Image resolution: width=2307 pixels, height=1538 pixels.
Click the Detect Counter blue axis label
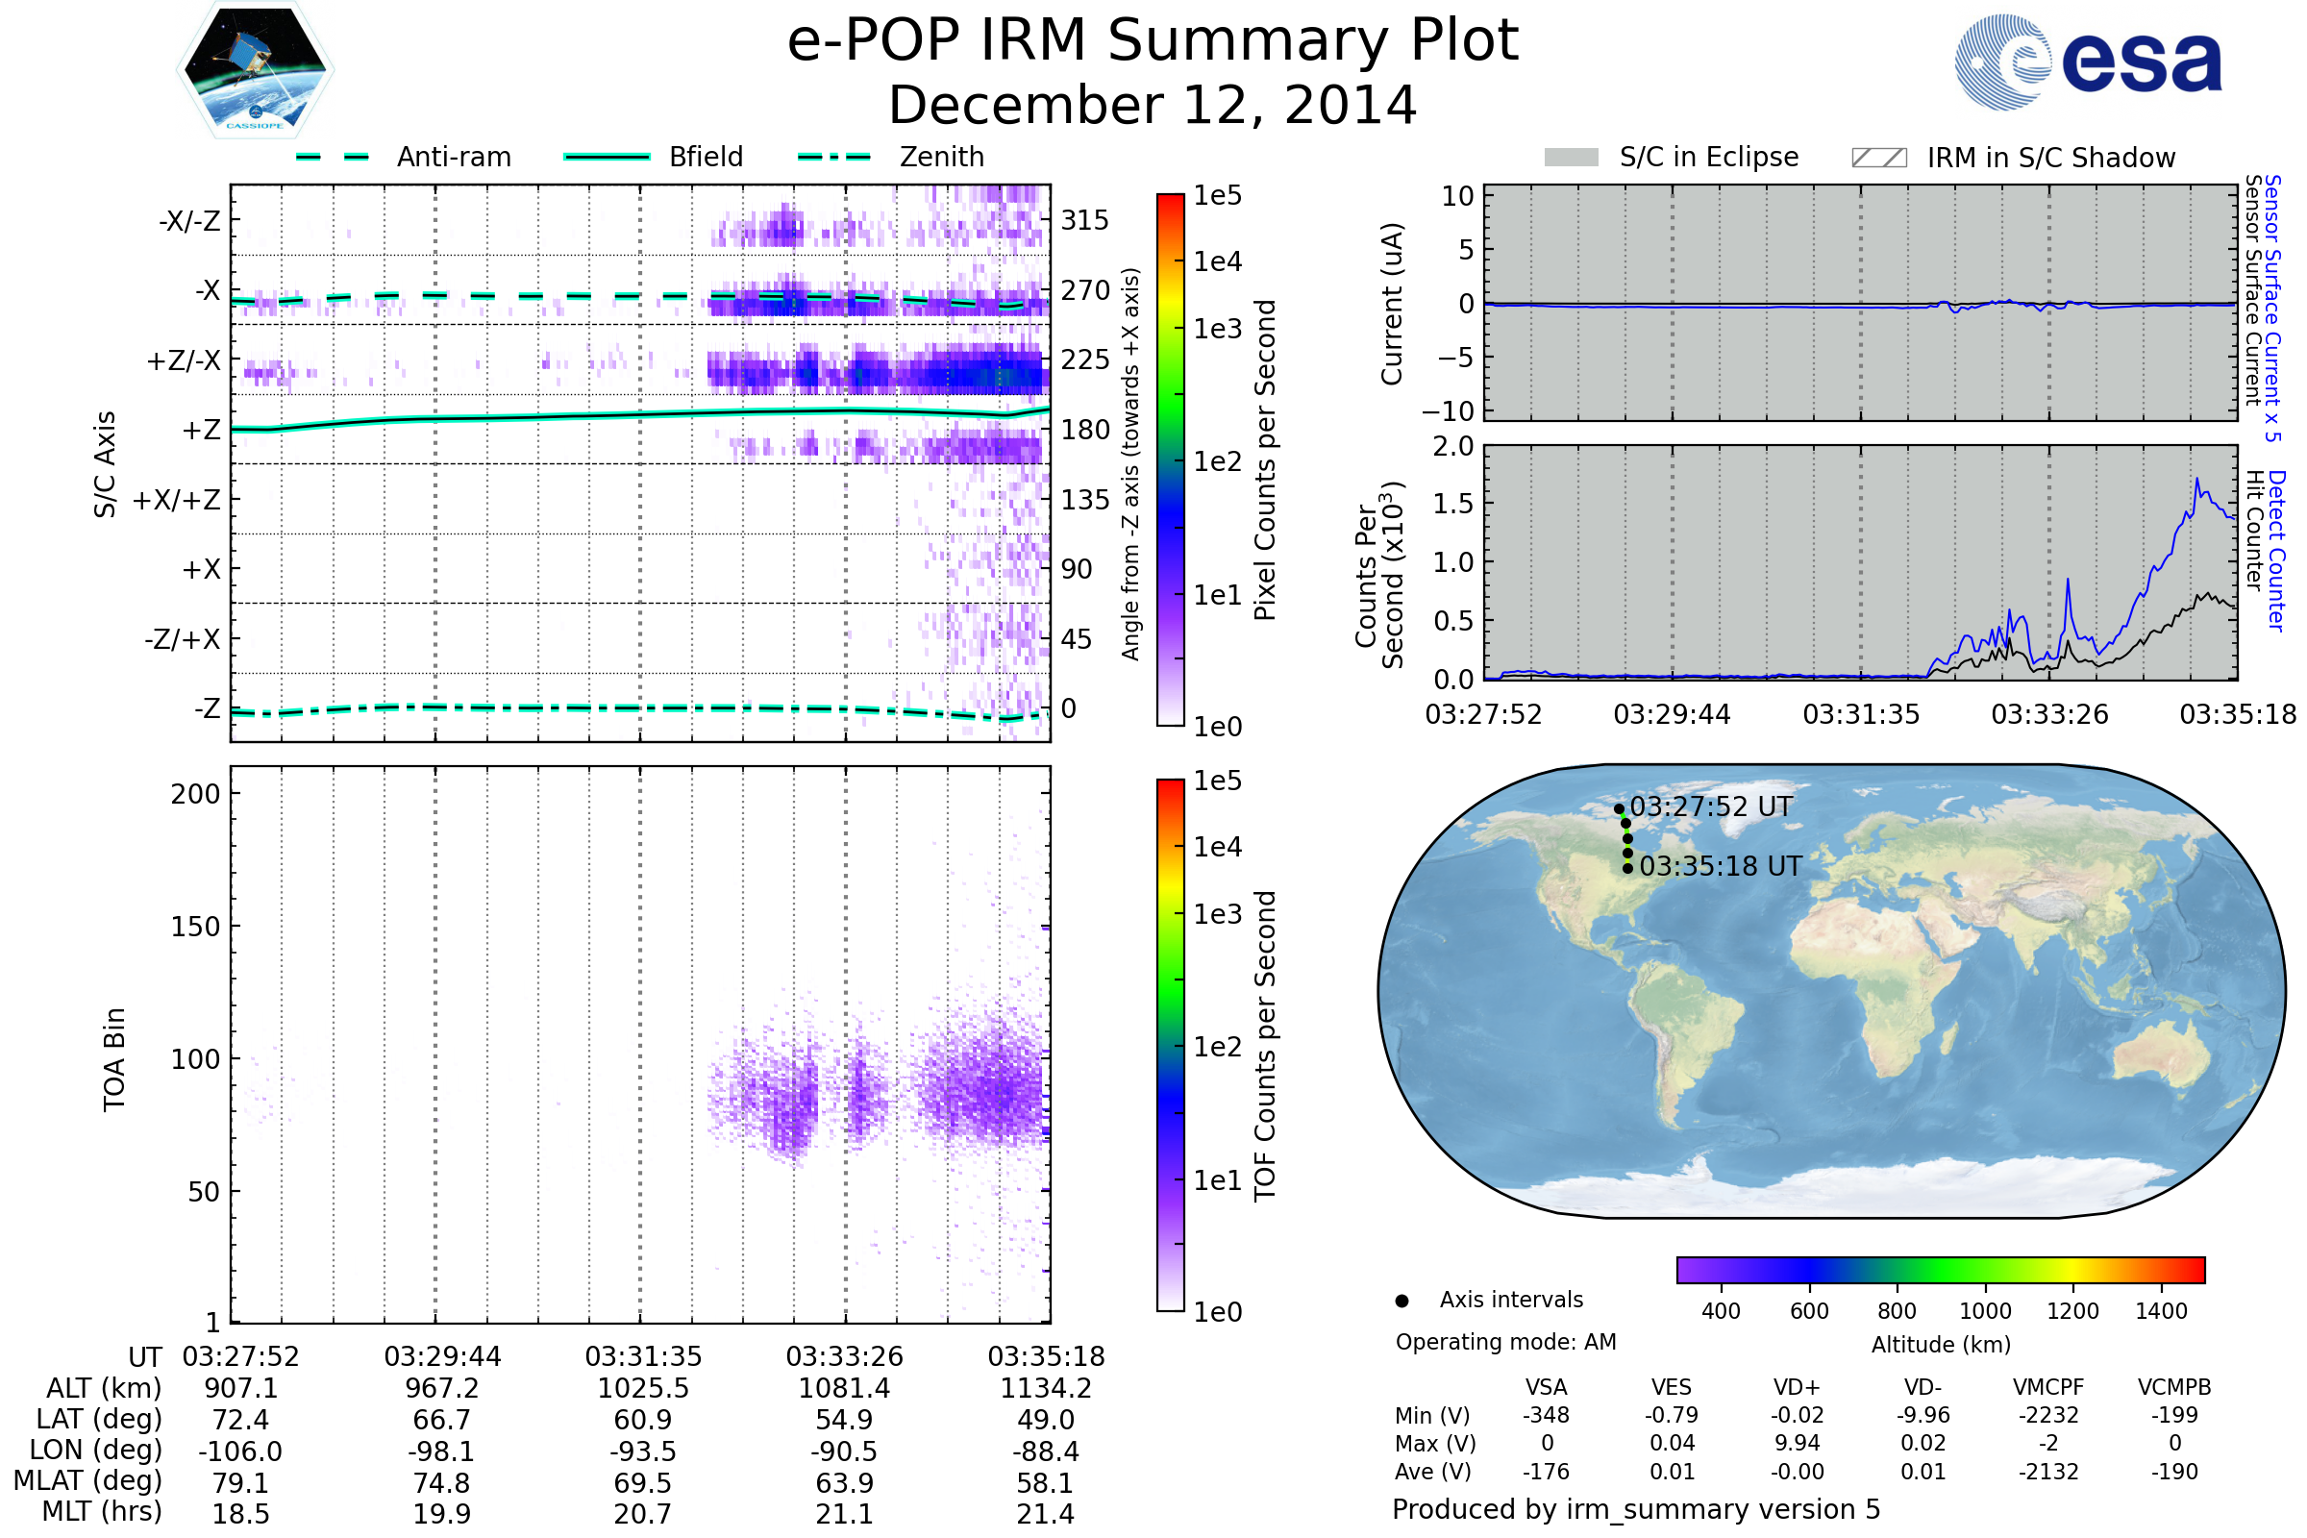[x=2276, y=551]
